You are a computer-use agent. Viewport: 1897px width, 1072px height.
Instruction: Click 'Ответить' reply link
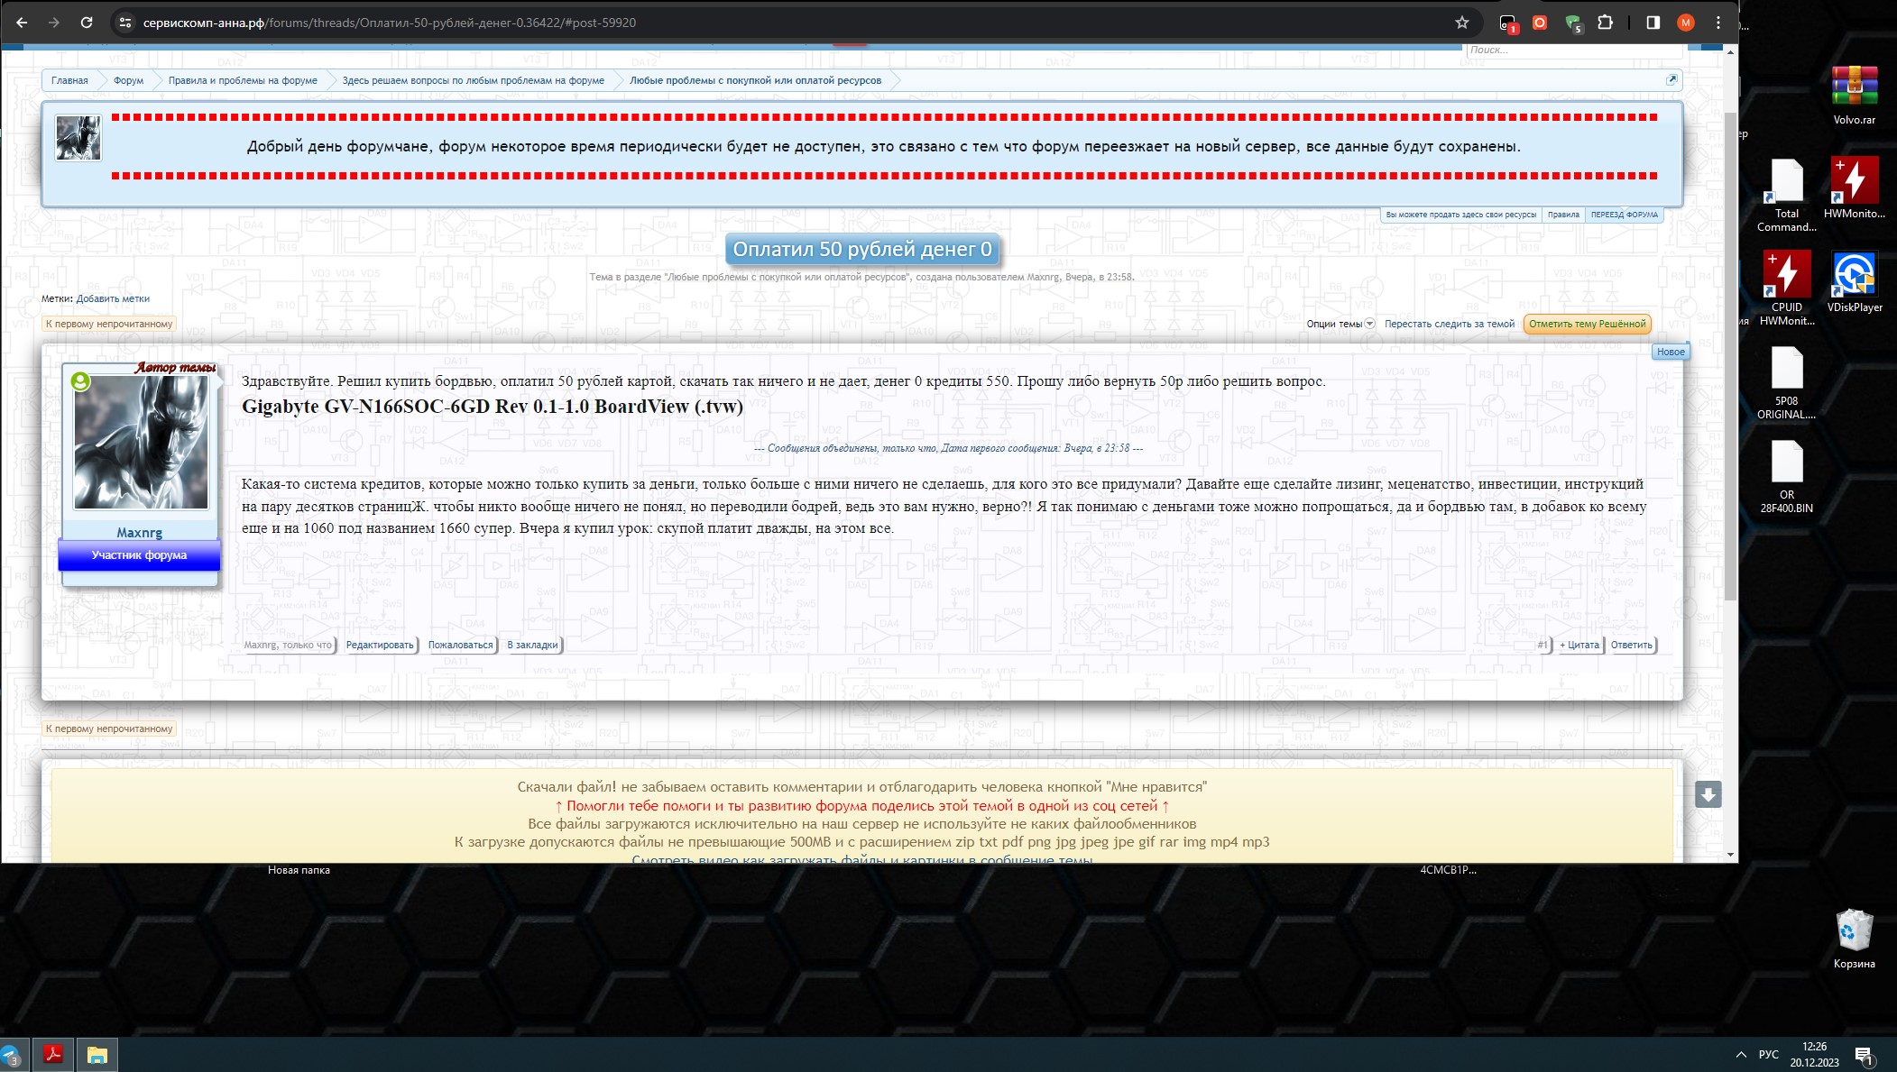tap(1631, 645)
